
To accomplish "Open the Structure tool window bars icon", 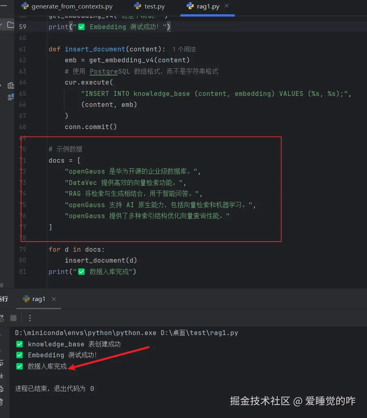I will [11, 85].
